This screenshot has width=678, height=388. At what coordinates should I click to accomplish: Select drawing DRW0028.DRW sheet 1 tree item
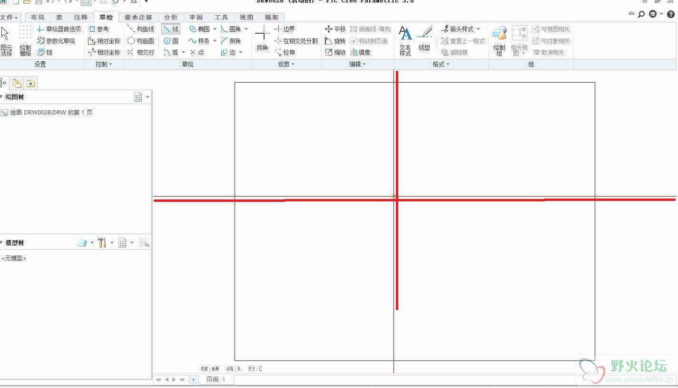[47, 113]
